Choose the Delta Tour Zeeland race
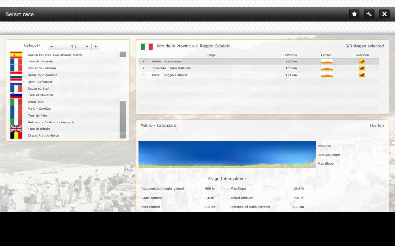Image resolution: width=395 pixels, height=246 pixels. (x=42, y=75)
